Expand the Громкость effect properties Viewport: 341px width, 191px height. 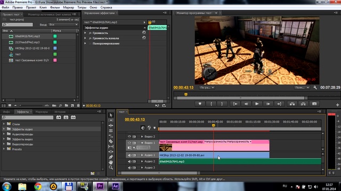tap(85, 33)
